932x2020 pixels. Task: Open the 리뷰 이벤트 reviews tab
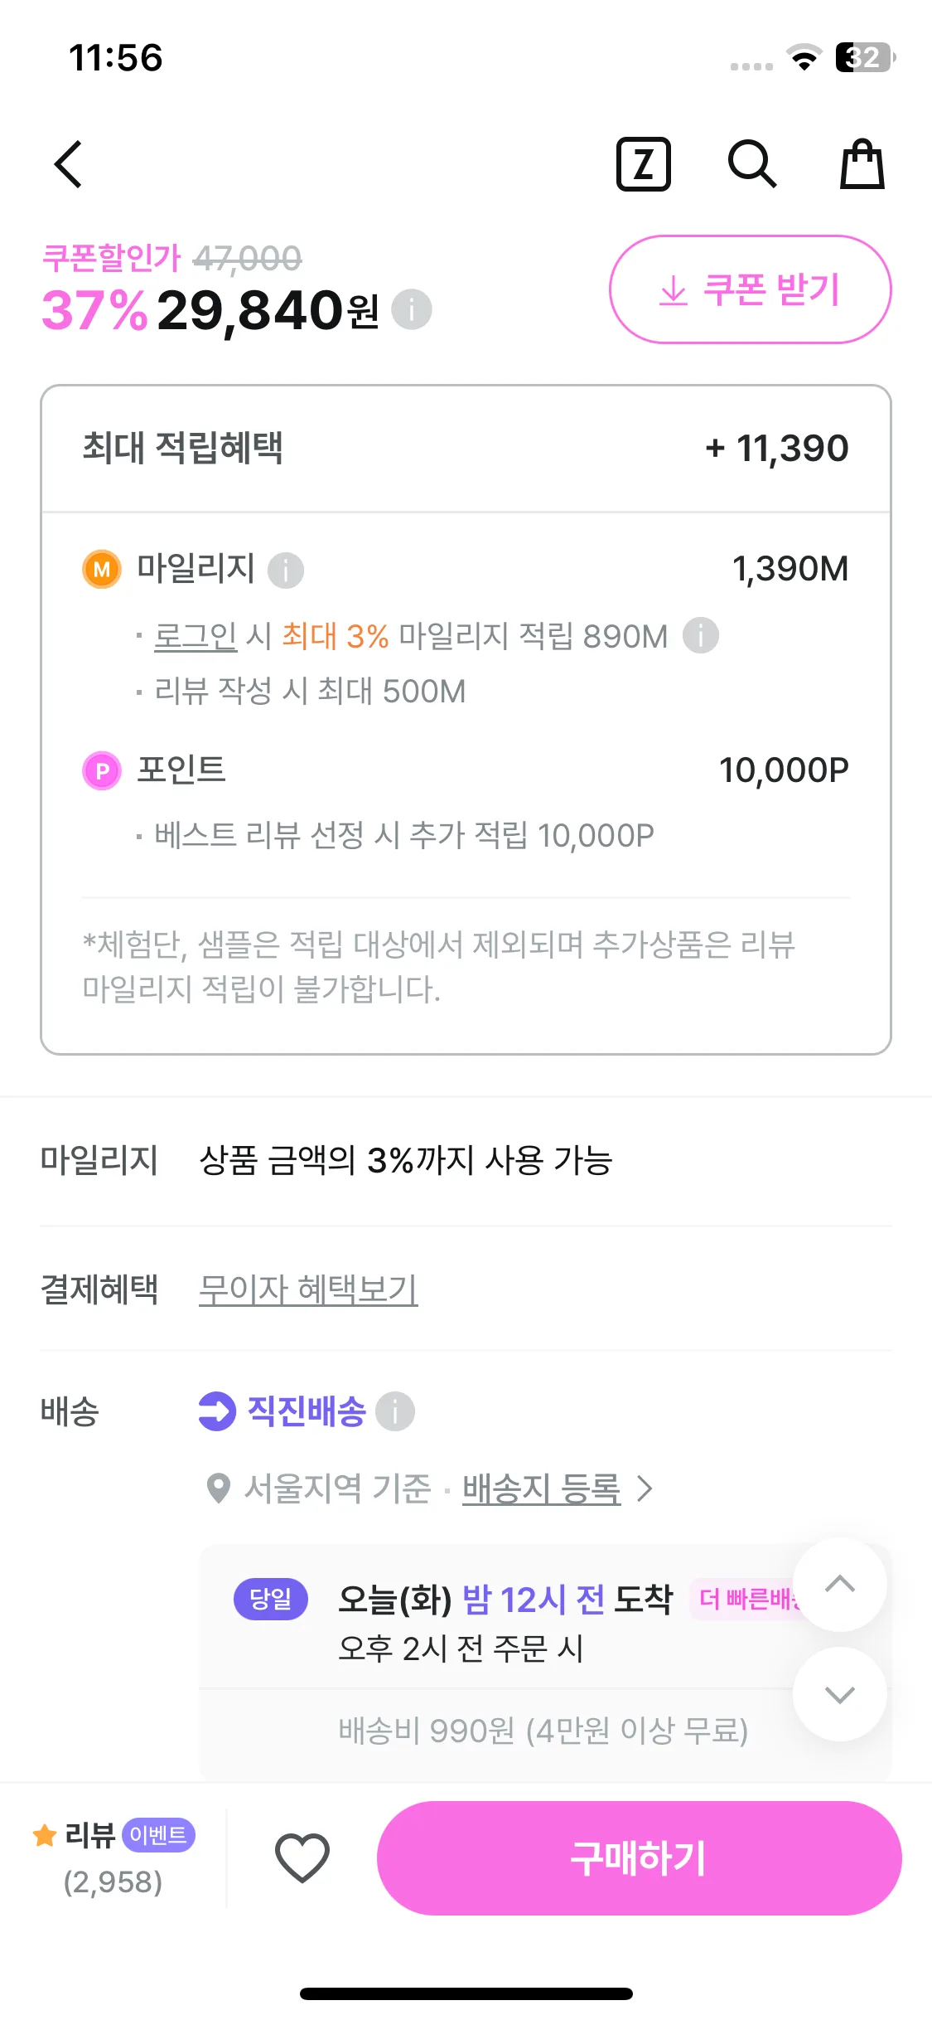pyautogui.click(x=113, y=1857)
